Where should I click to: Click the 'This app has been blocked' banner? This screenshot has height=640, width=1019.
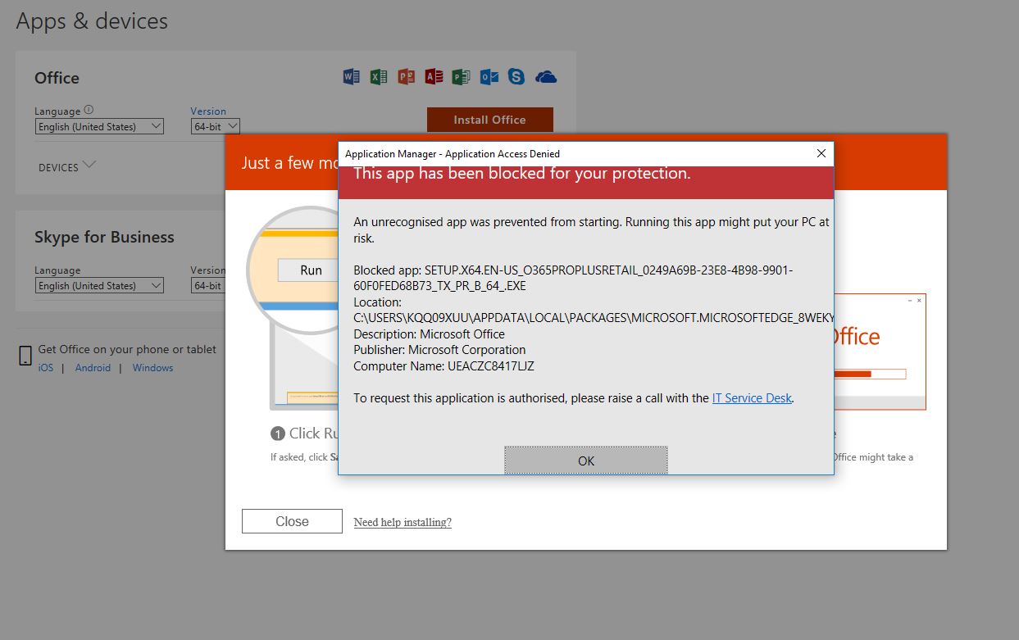pyautogui.click(x=586, y=182)
